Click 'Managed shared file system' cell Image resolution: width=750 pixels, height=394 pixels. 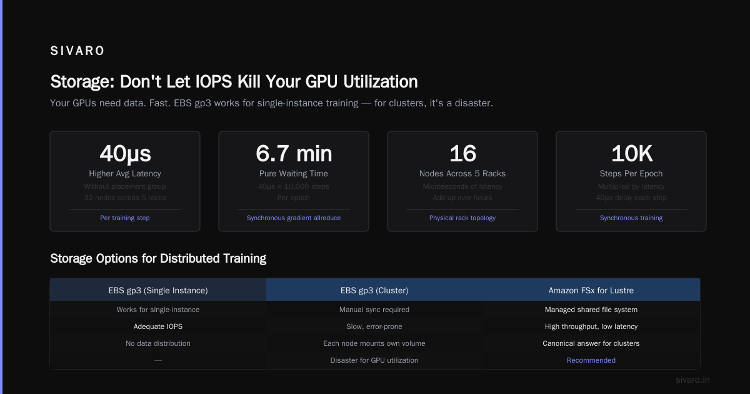tap(591, 310)
